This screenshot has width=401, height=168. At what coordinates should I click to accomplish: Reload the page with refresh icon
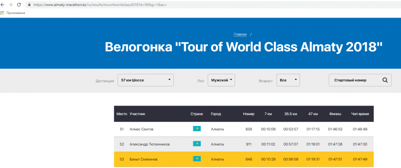[19, 5]
